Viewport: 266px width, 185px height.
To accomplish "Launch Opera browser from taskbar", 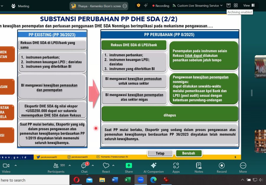I will (x=77, y=180).
